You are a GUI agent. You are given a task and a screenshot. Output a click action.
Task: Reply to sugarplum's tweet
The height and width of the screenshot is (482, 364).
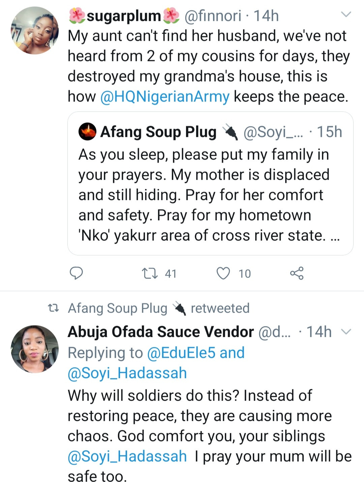(76, 273)
